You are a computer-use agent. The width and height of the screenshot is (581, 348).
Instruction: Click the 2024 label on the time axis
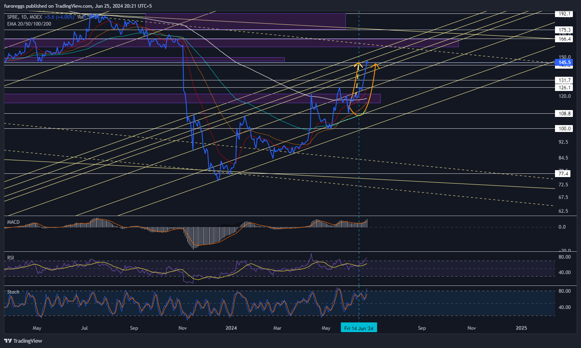[231, 328]
